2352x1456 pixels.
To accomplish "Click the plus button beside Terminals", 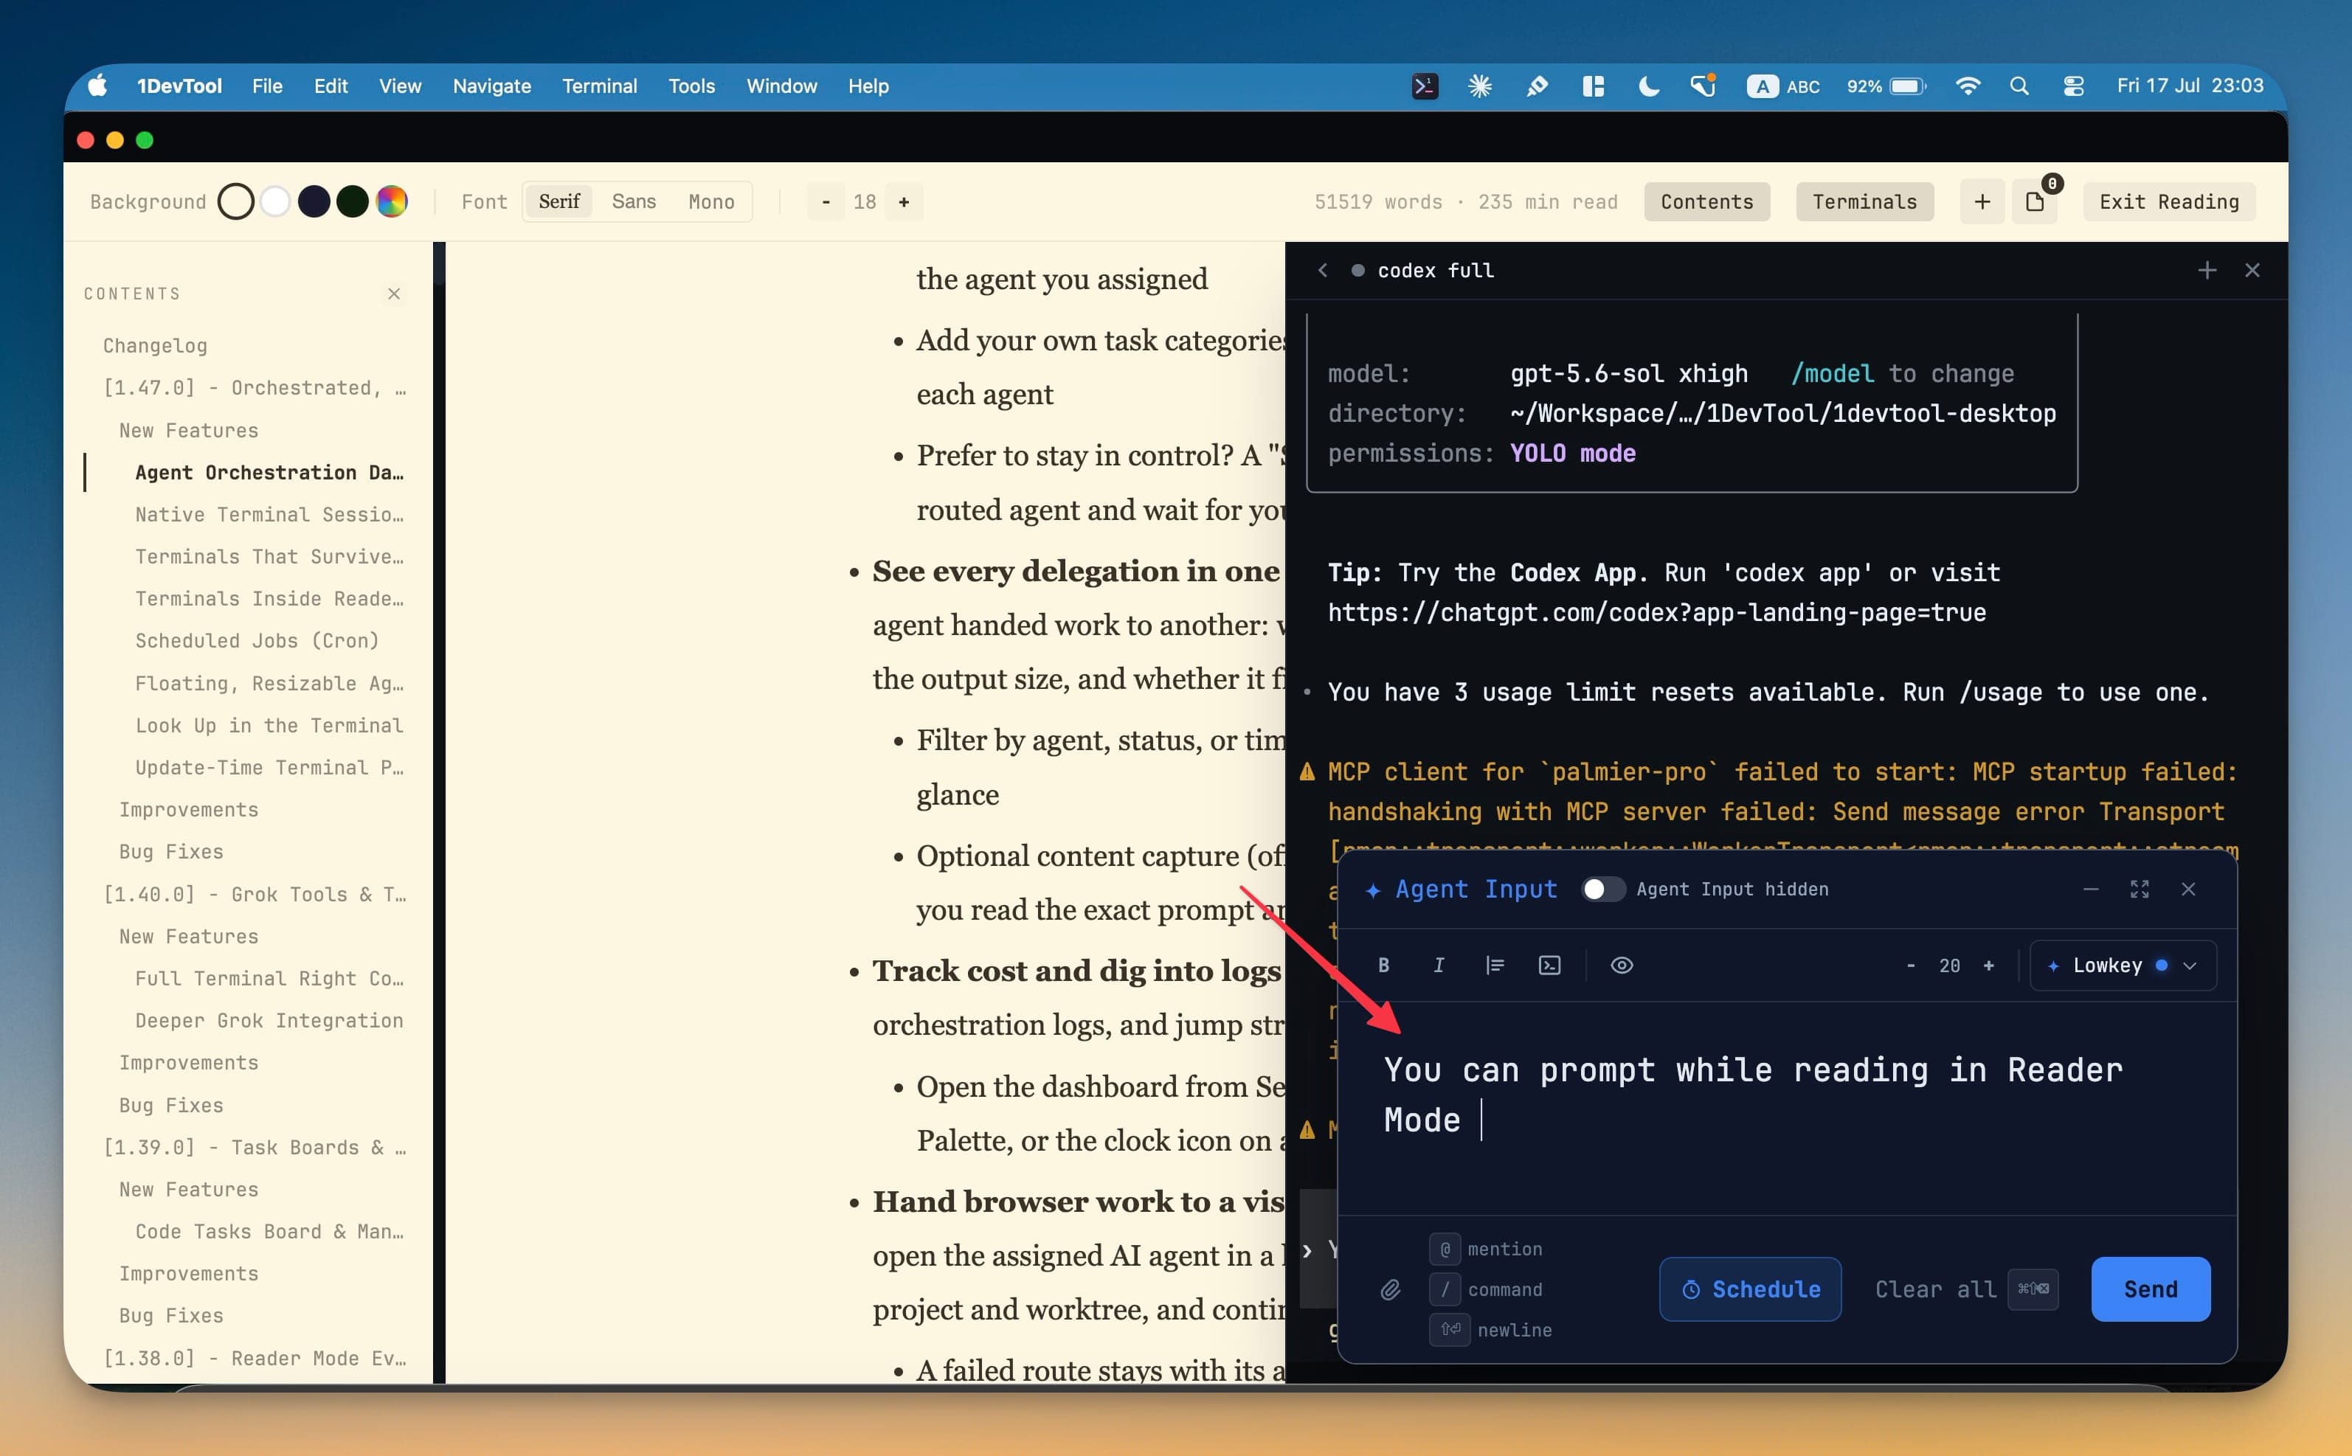I will pyautogui.click(x=1981, y=201).
